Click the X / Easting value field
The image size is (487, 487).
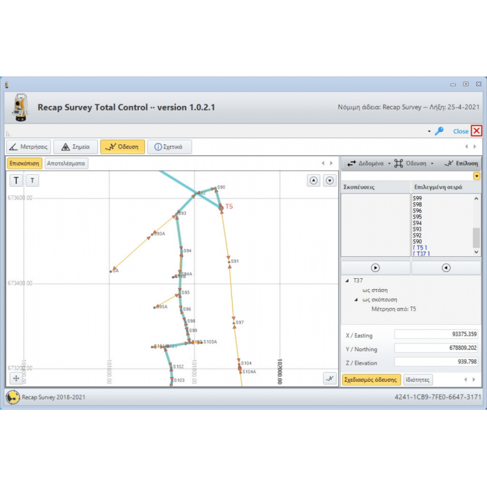[x=436, y=334]
